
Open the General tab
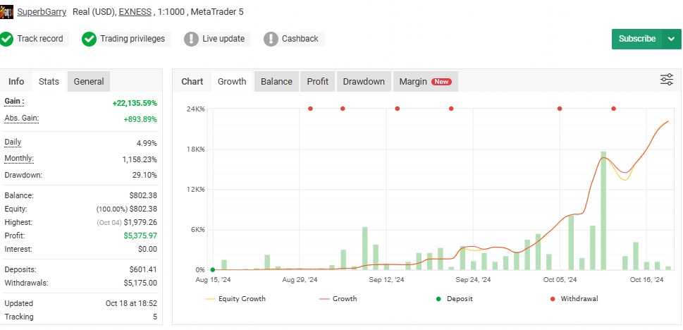coord(89,82)
